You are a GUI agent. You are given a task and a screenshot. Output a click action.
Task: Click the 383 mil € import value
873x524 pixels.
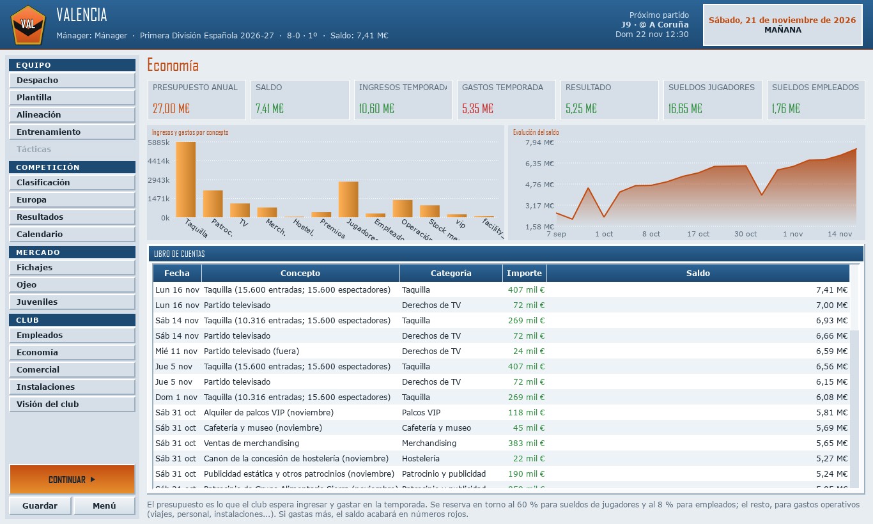[x=527, y=443]
